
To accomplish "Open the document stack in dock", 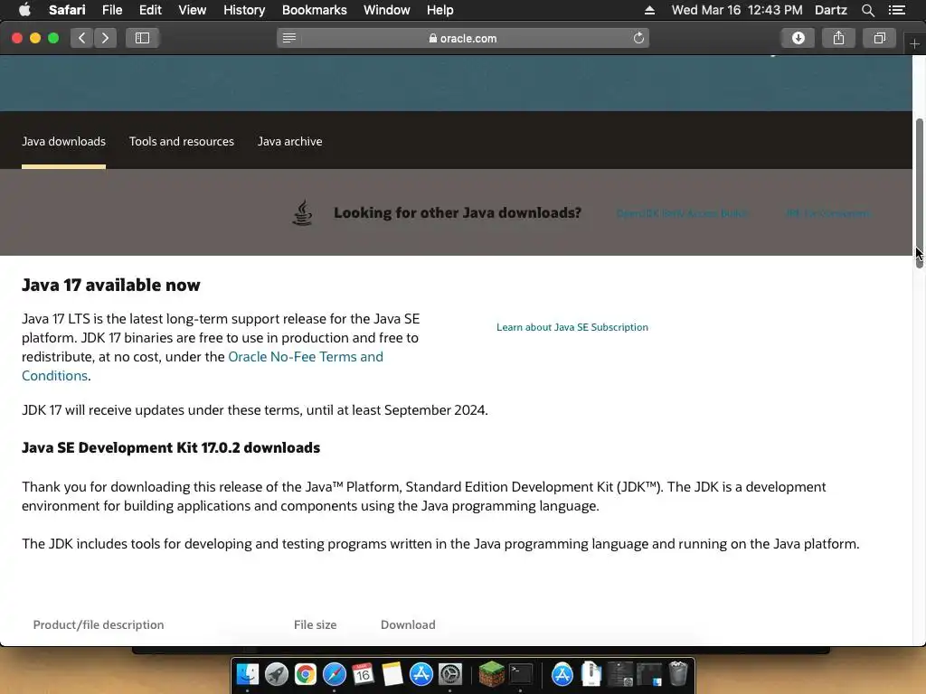I will point(591,674).
